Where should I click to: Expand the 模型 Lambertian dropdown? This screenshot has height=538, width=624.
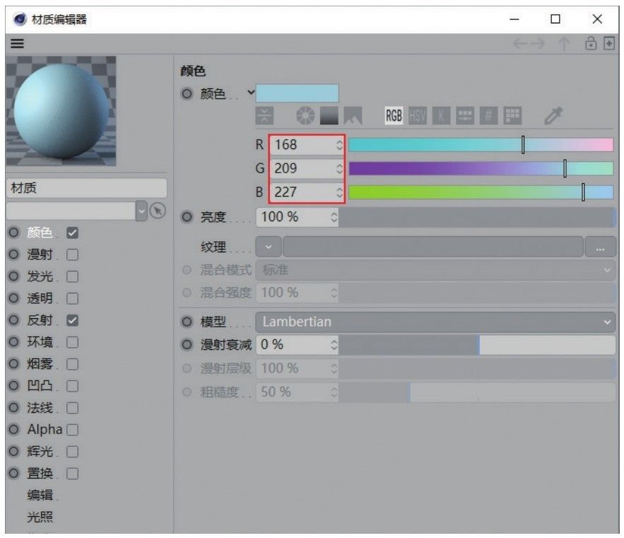(435, 322)
